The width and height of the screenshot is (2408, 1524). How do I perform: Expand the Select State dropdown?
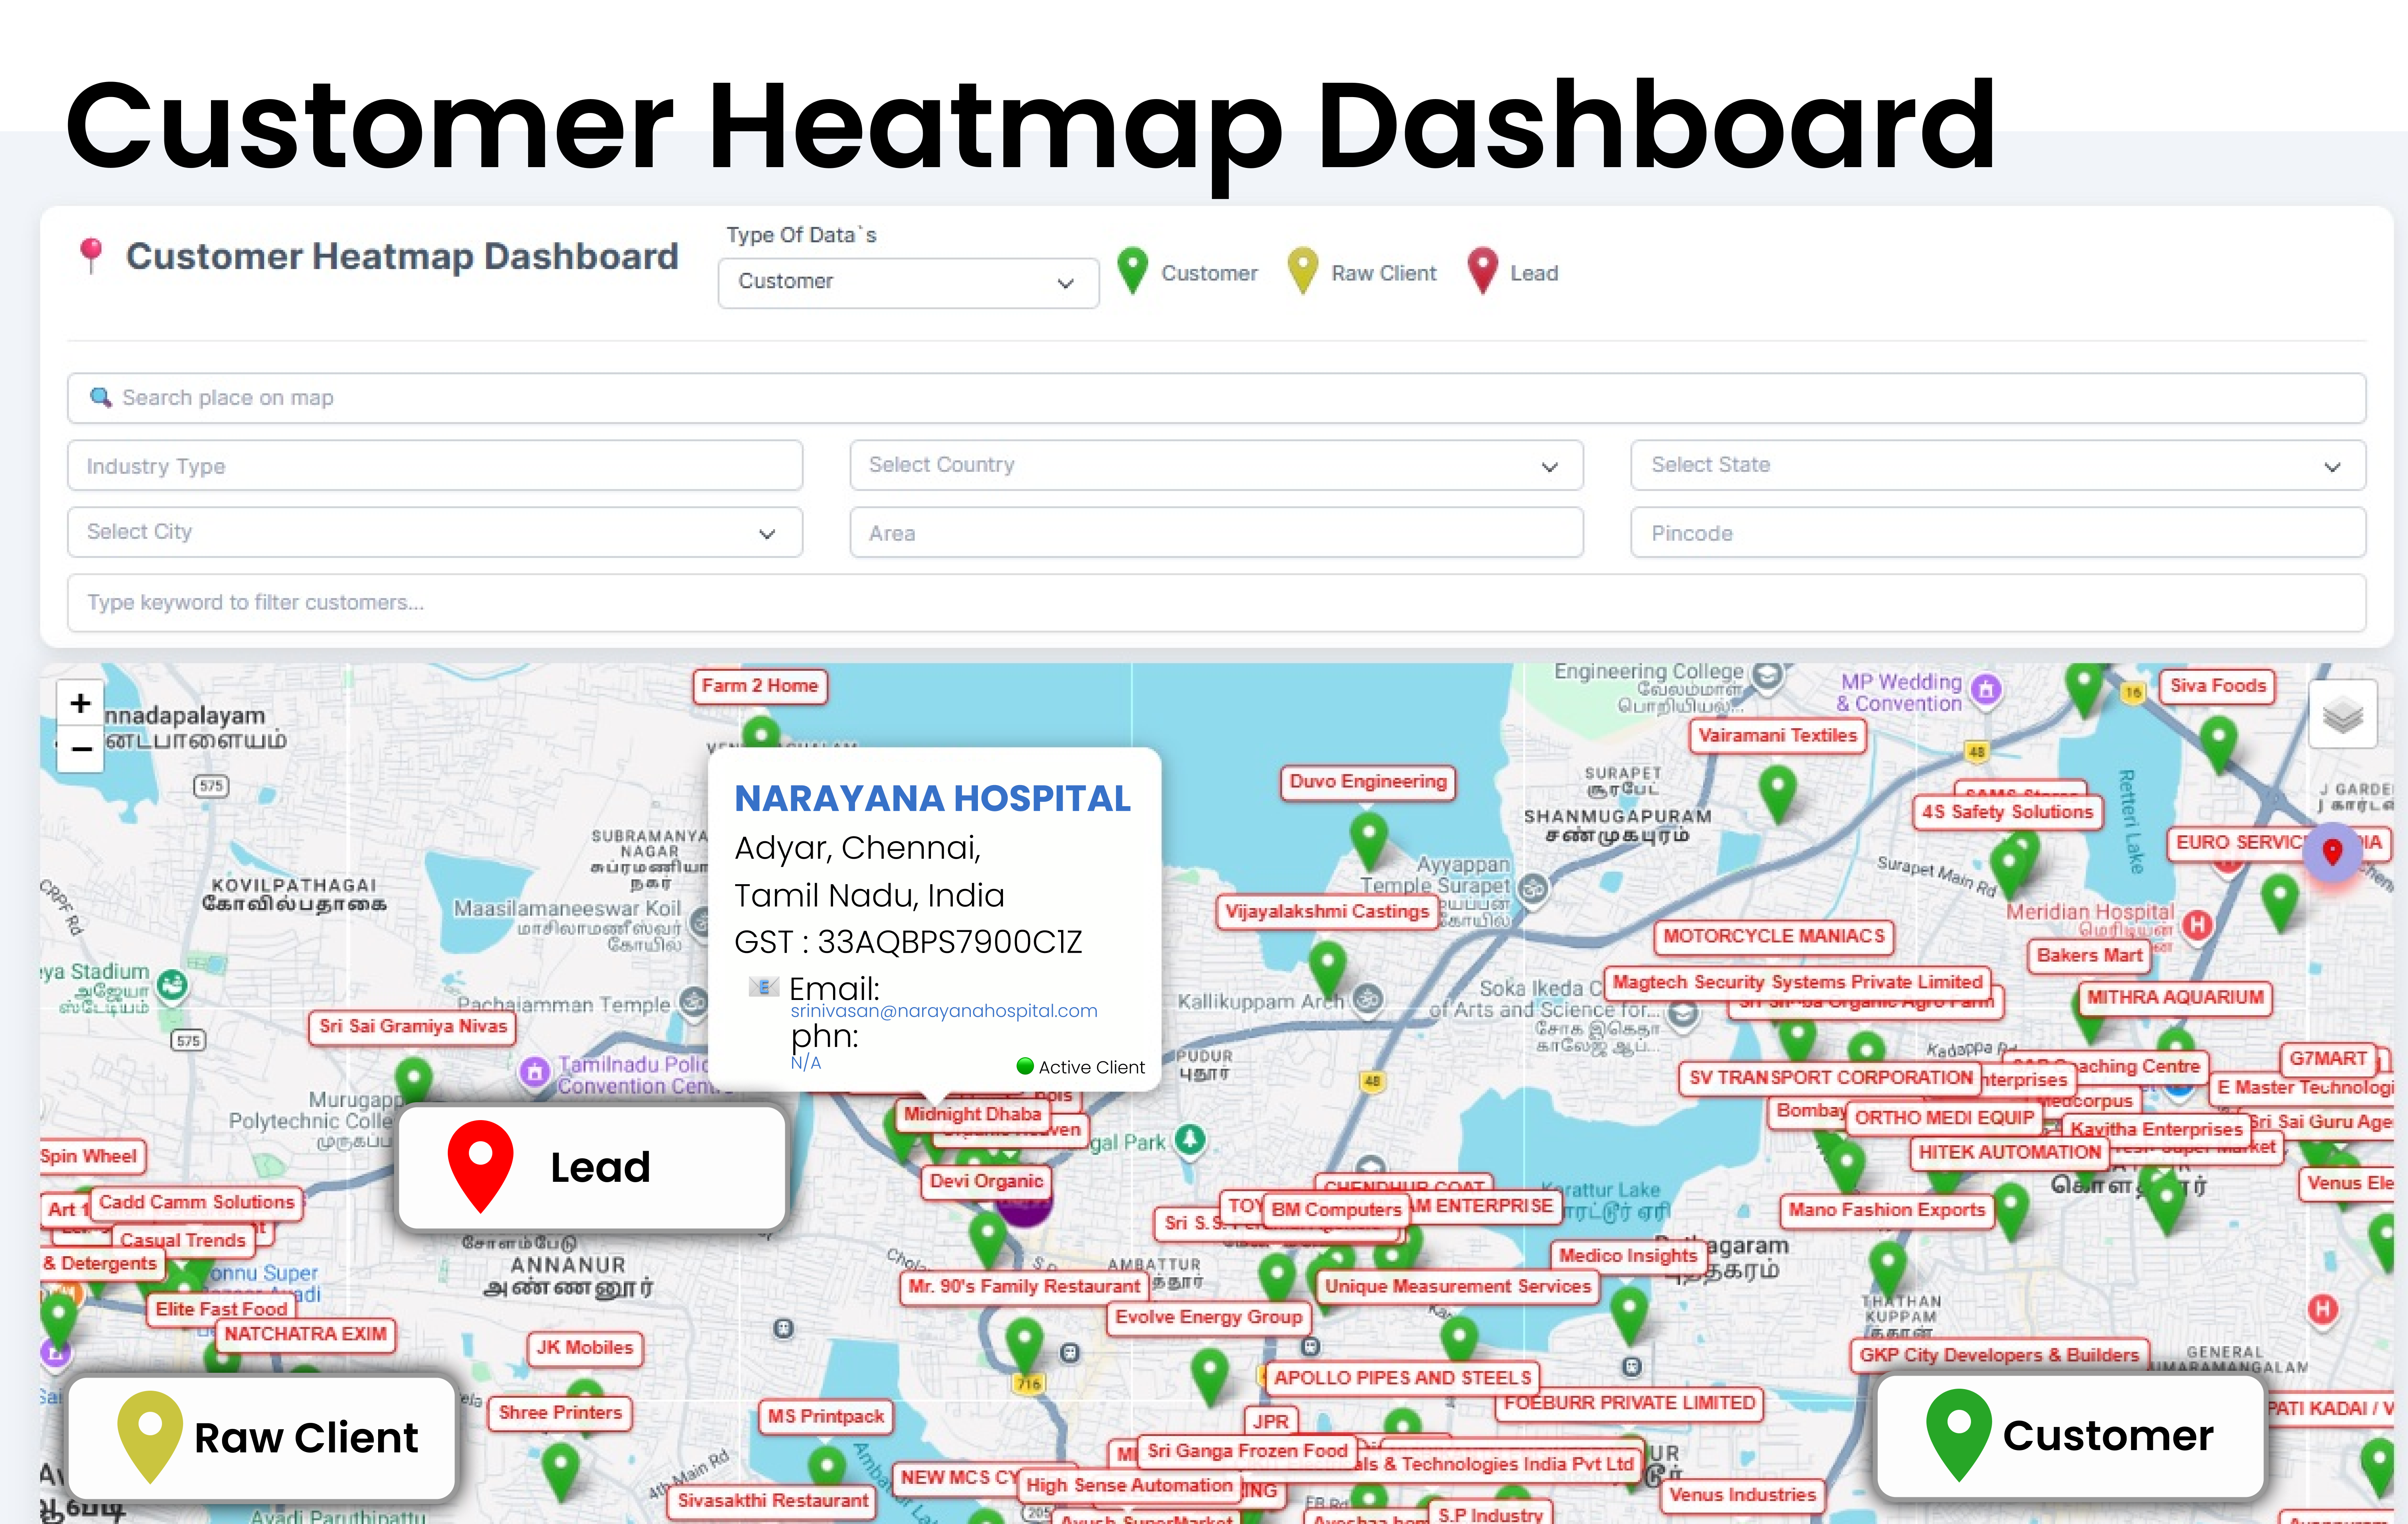tap(1996, 465)
